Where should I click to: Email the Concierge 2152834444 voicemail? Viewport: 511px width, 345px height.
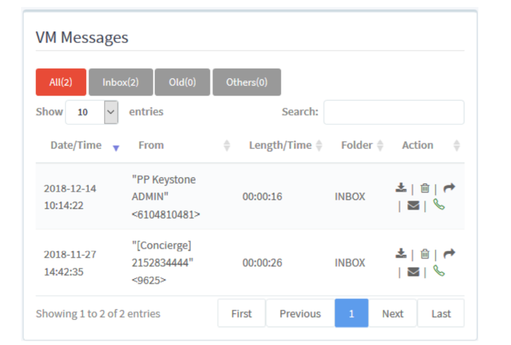[x=413, y=272]
